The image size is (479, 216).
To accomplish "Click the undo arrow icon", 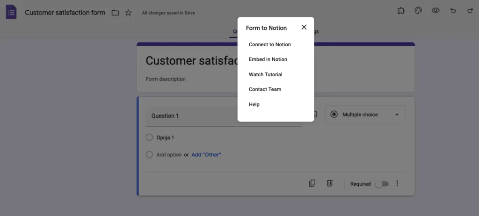I will [453, 11].
